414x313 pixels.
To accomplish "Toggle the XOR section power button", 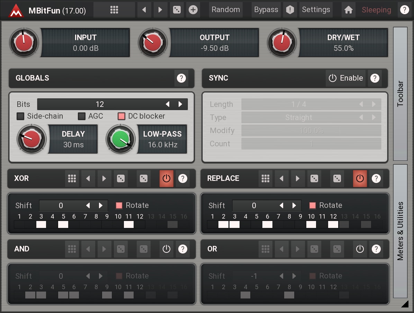I will [166, 178].
